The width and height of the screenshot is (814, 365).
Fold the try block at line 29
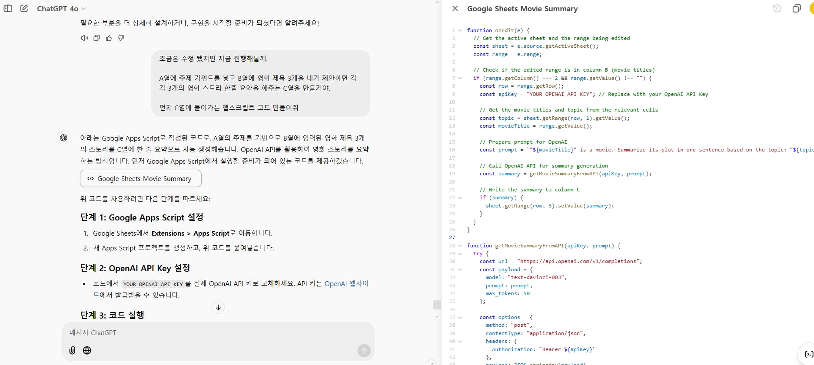pos(460,253)
